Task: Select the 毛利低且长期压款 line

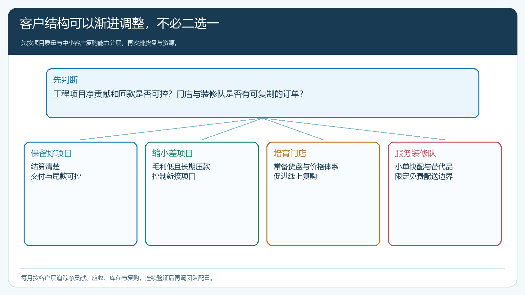Action: coord(181,167)
